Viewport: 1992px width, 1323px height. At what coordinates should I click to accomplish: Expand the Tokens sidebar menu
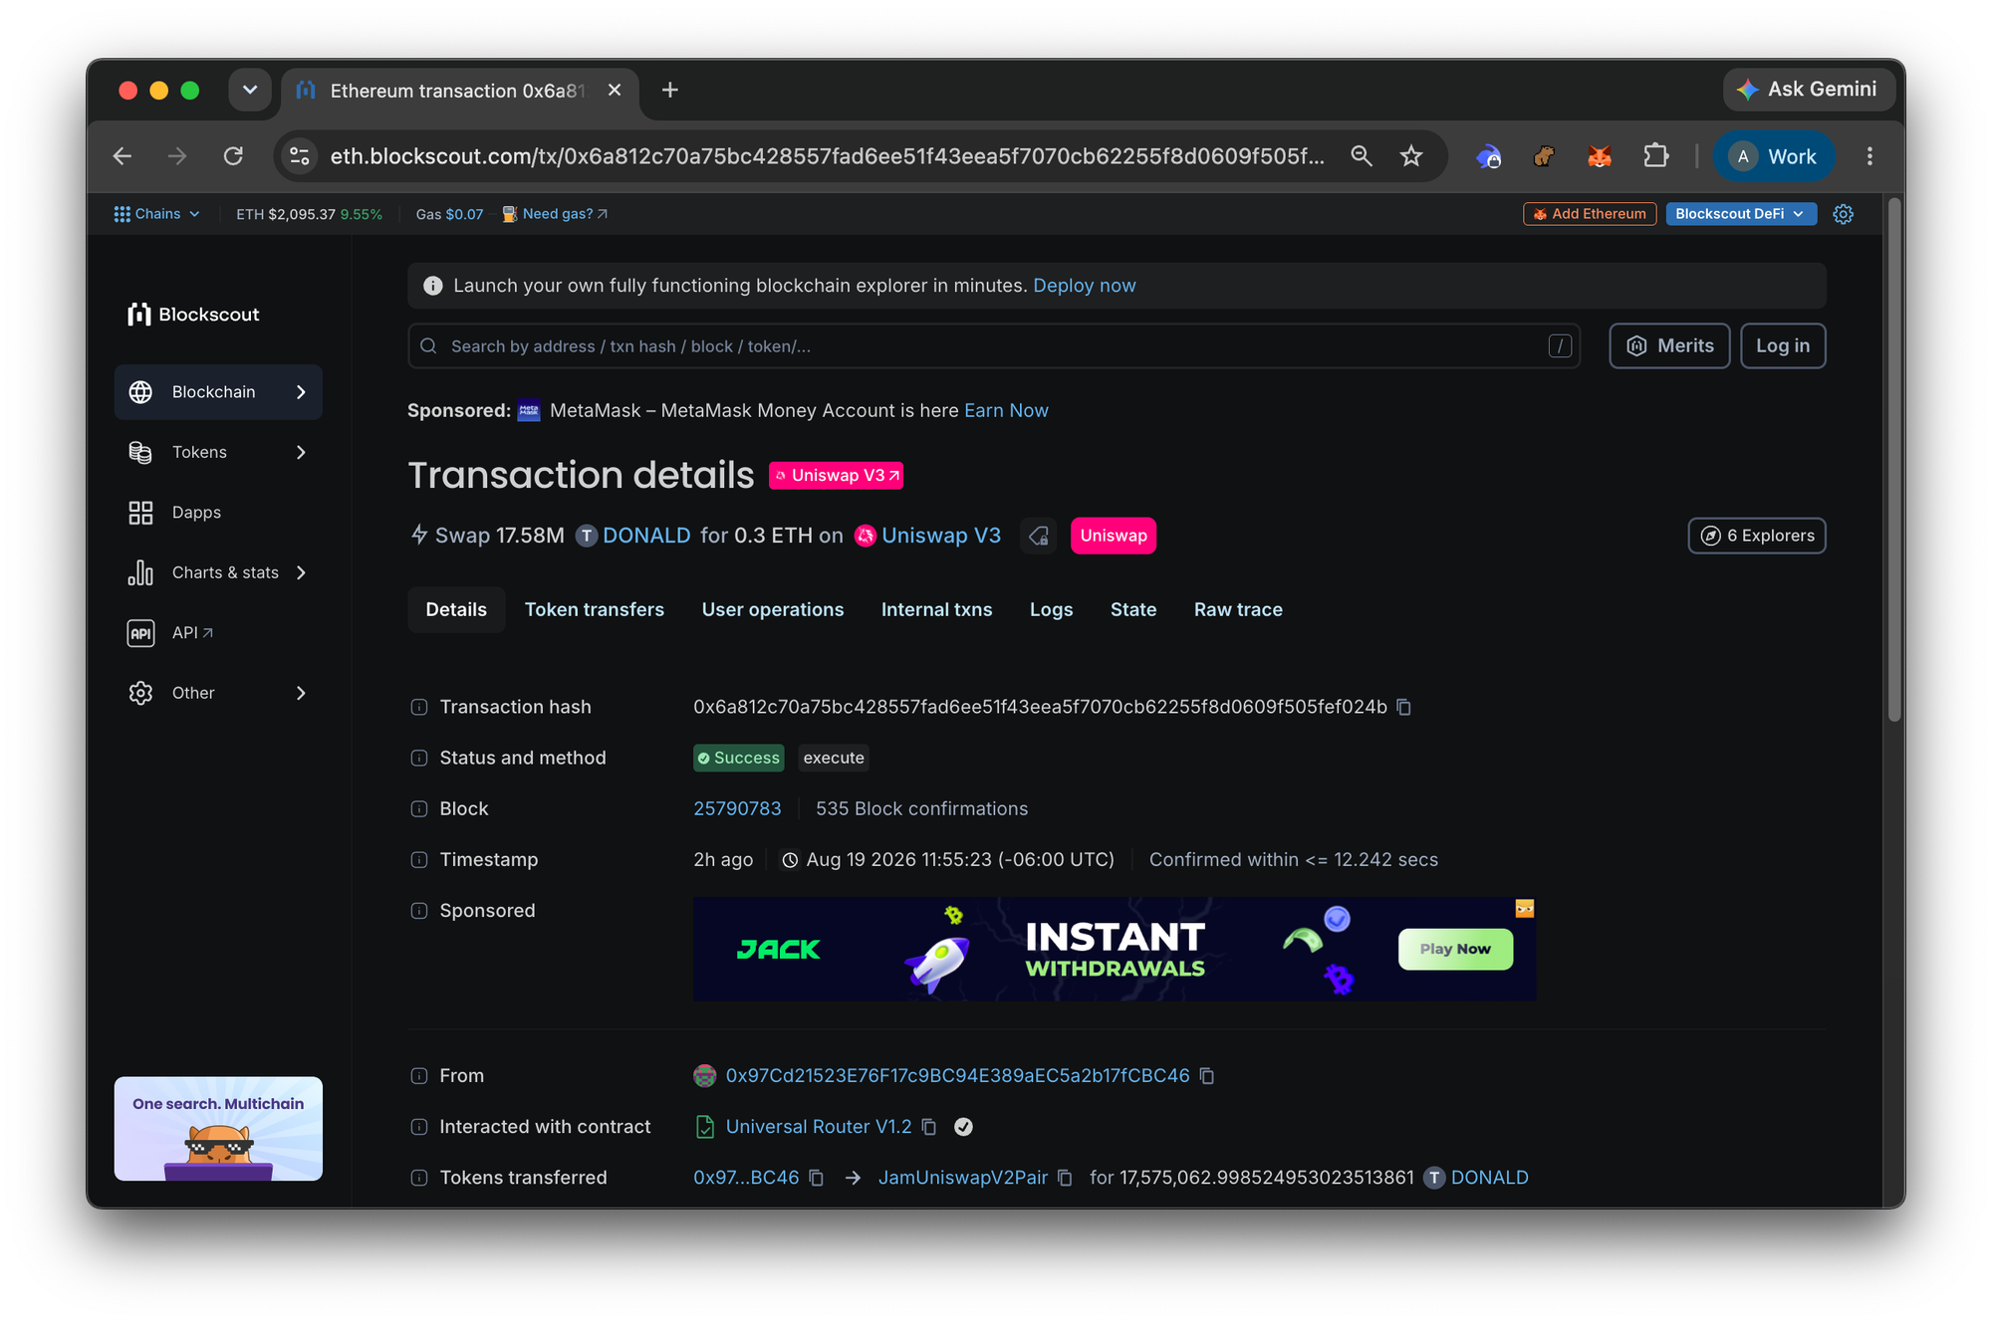pyautogui.click(x=218, y=453)
